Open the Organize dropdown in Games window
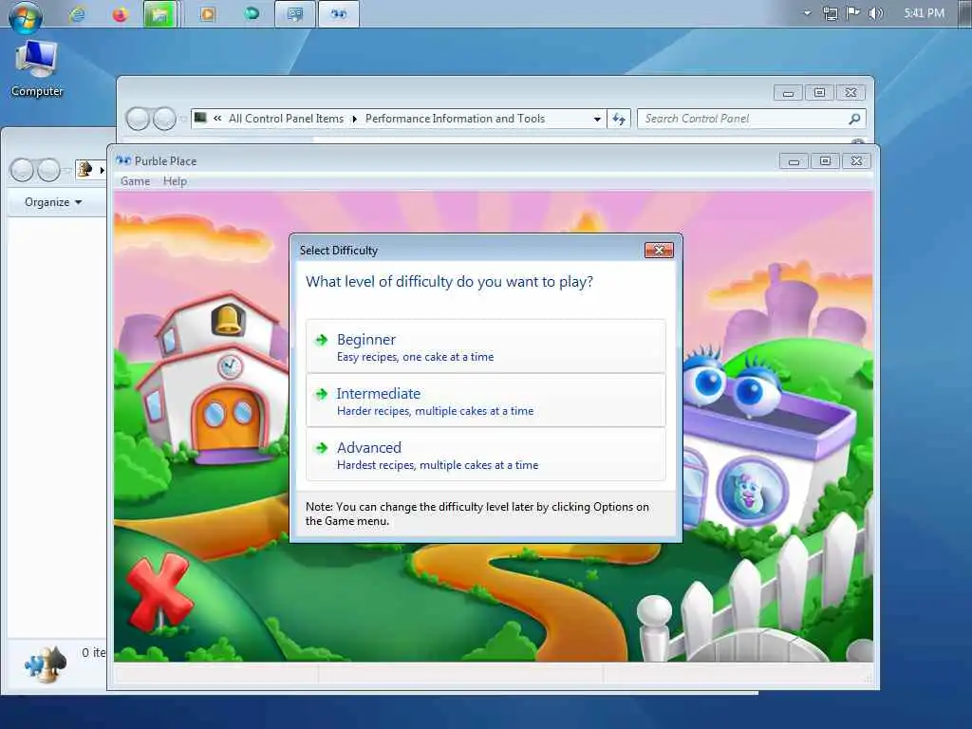The height and width of the screenshot is (729, 972). click(x=53, y=202)
